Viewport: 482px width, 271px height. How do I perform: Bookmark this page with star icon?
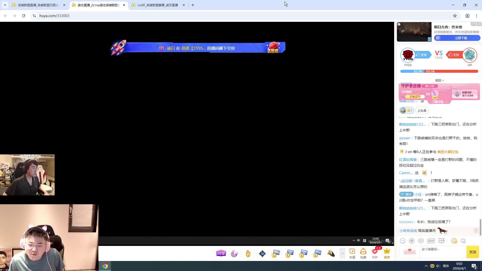[x=455, y=16]
